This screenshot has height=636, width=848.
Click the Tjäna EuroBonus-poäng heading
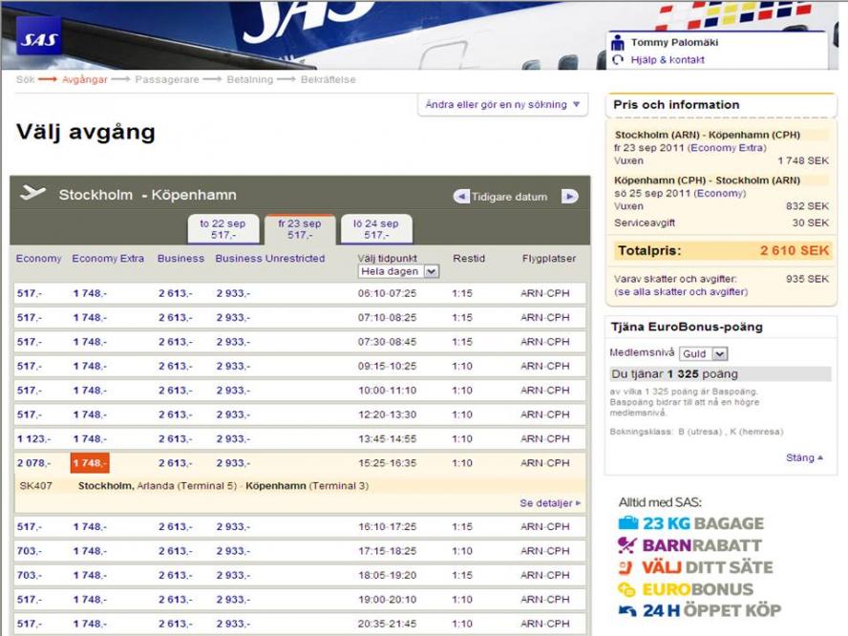pos(687,327)
